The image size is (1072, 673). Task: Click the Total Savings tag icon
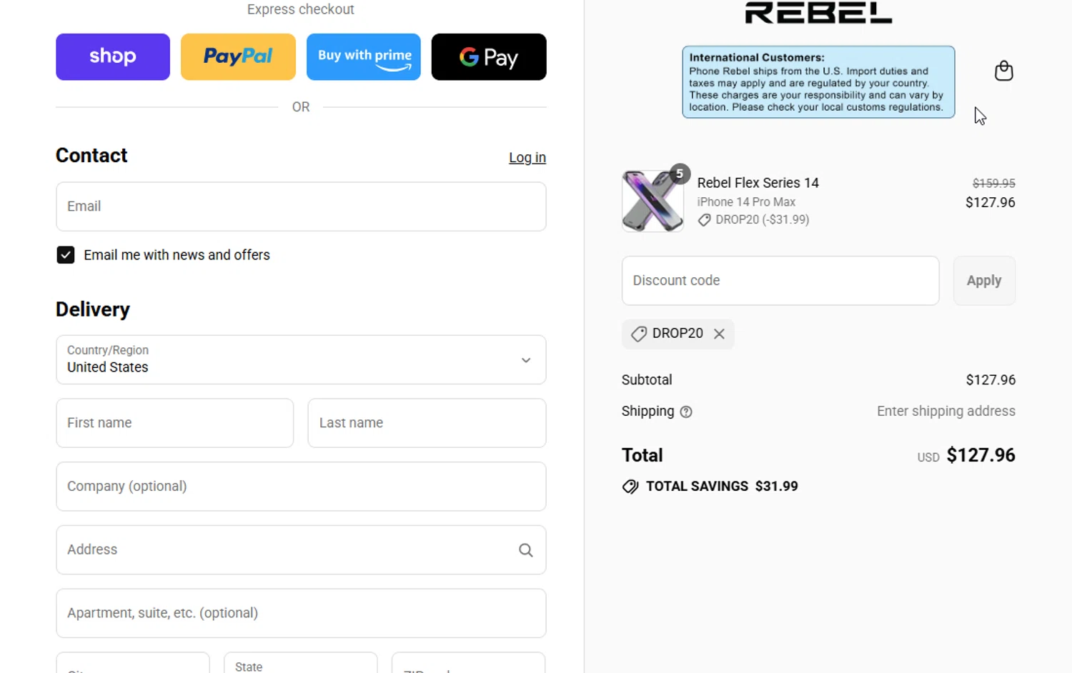coord(630,487)
